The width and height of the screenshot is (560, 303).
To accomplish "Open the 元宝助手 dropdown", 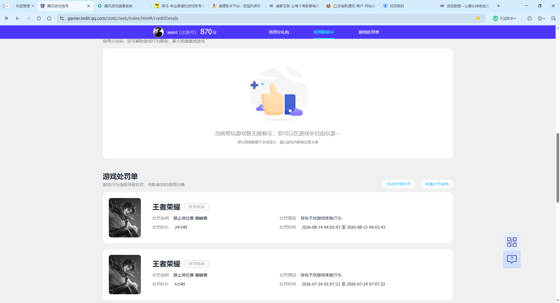I will point(505,18).
